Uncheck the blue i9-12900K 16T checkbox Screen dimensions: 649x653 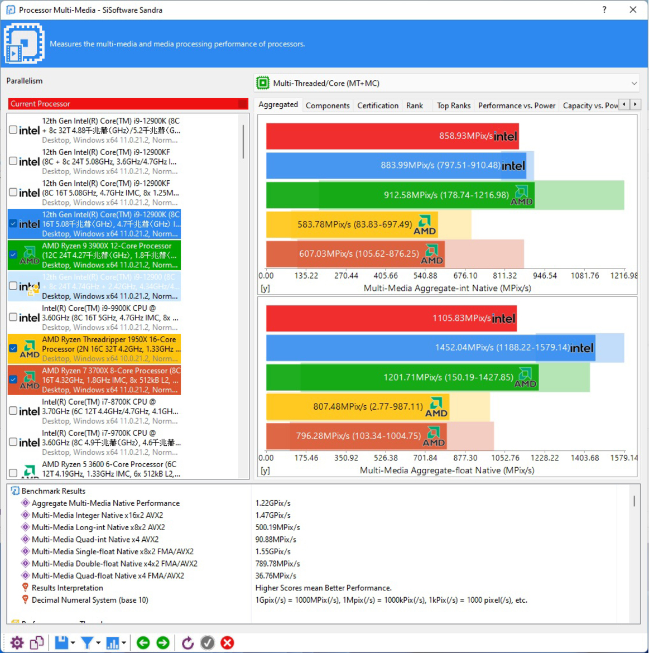13,223
